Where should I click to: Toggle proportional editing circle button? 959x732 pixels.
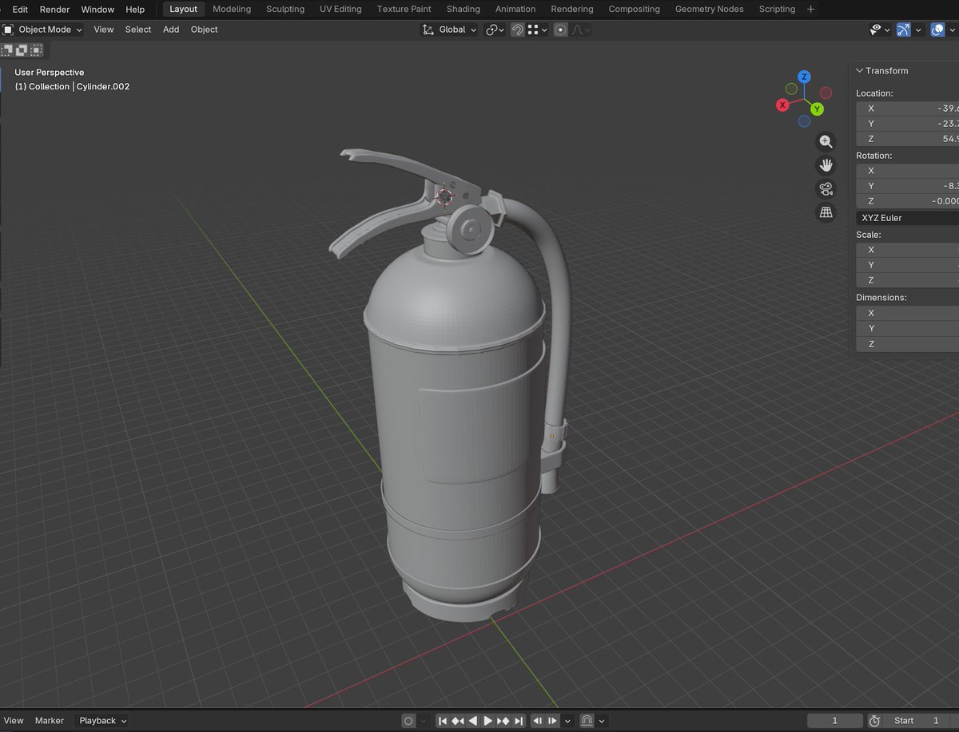560,30
